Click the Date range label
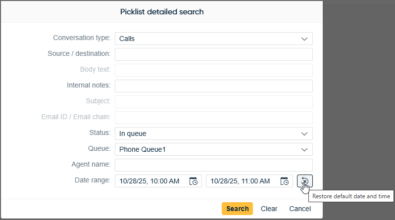This screenshot has width=395, height=220. click(93, 180)
